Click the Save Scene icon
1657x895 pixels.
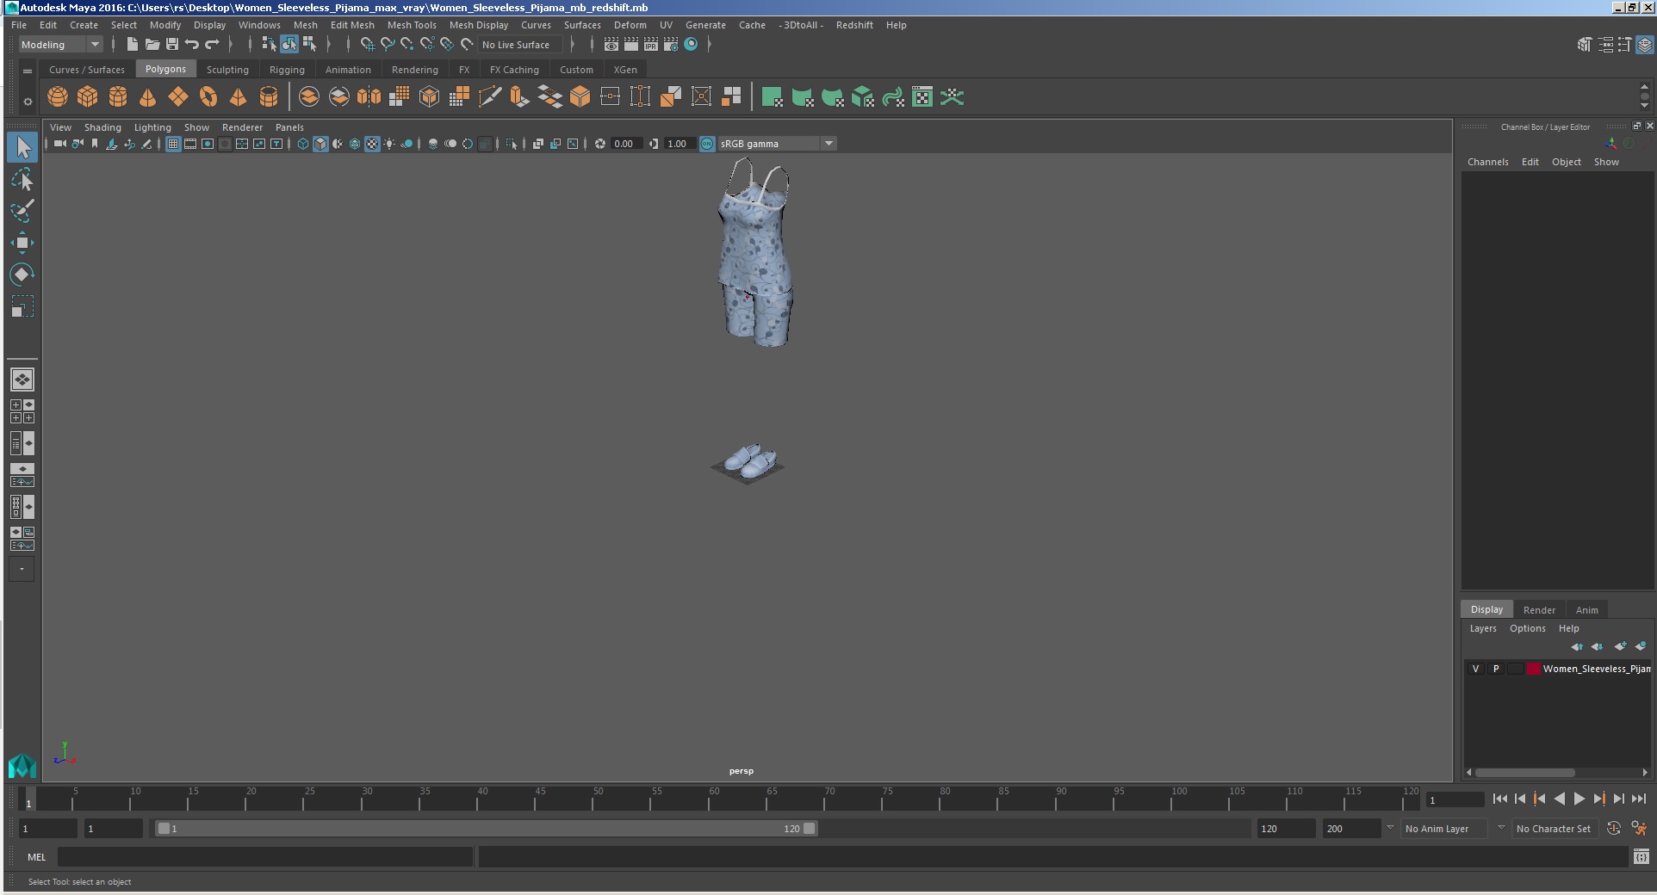click(x=171, y=45)
